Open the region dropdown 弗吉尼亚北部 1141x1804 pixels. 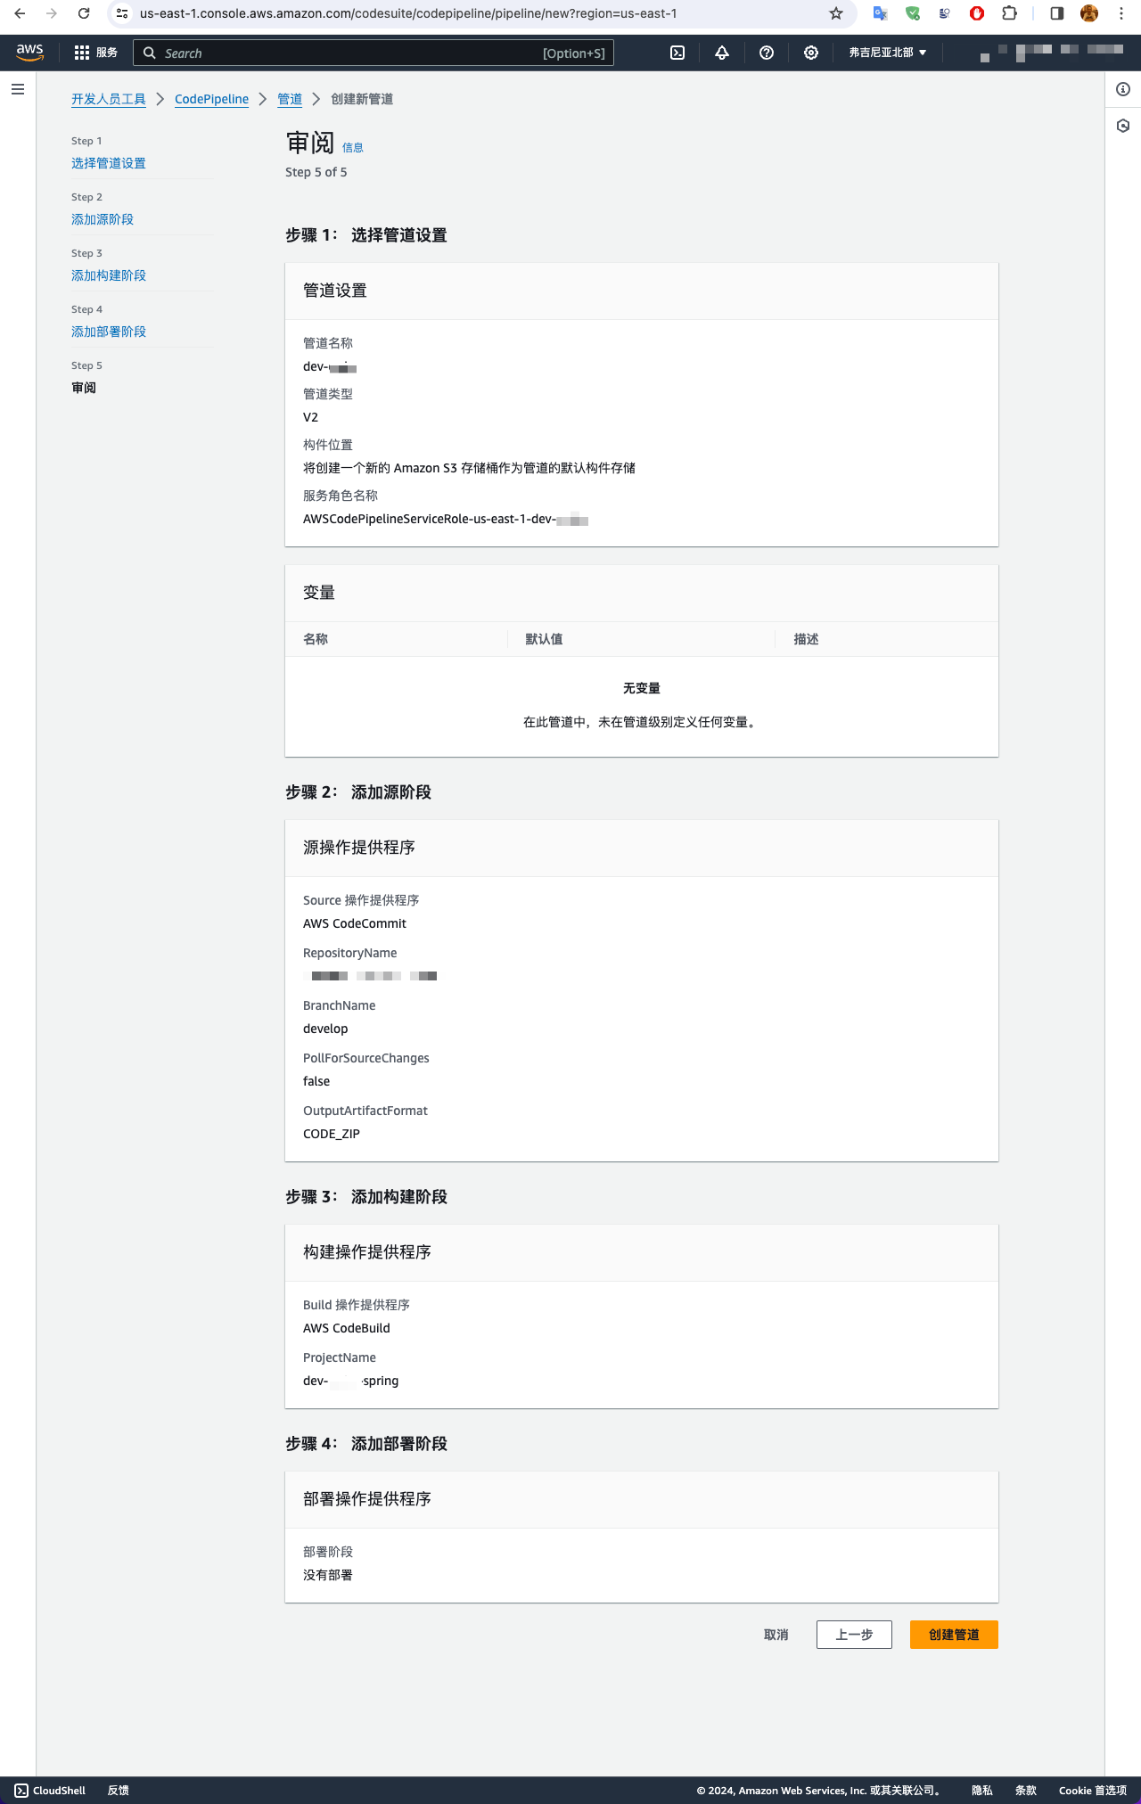click(x=887, y=53)
